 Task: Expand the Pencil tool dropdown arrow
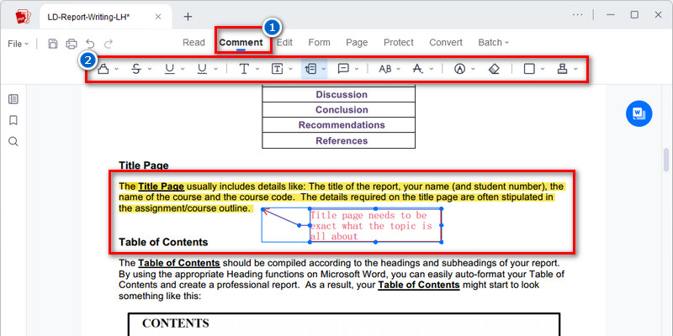tap(474, 69)
